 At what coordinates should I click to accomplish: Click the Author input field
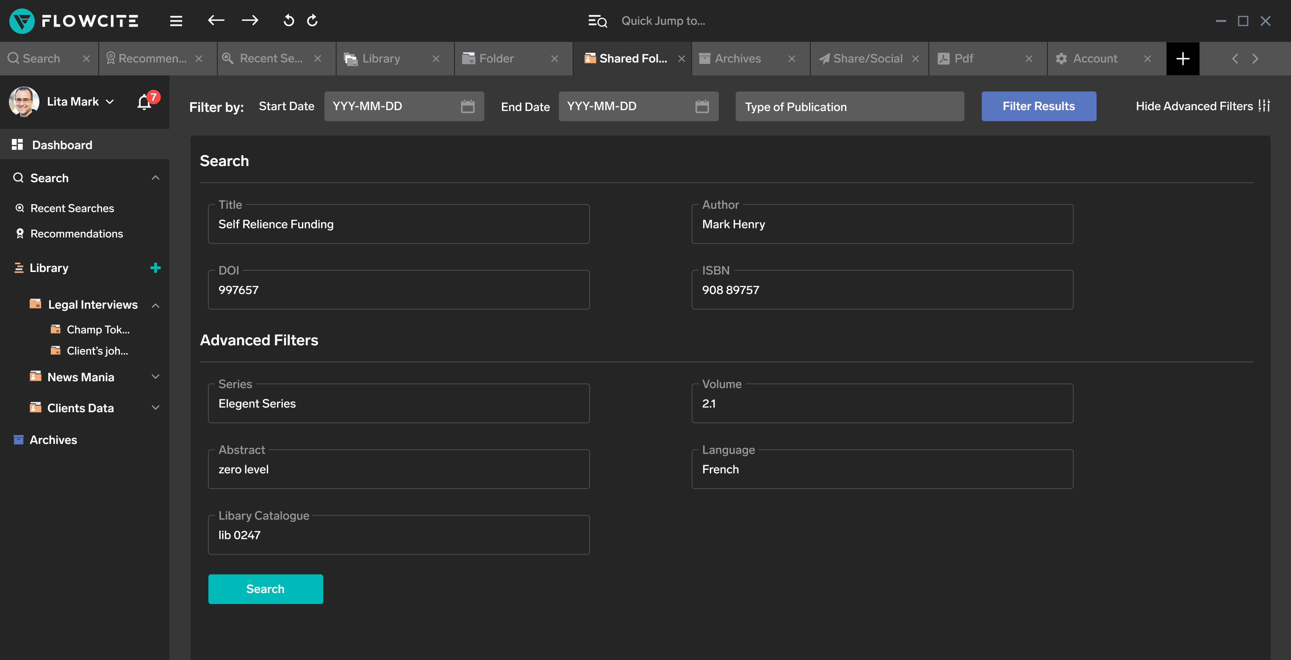[882, 225]
